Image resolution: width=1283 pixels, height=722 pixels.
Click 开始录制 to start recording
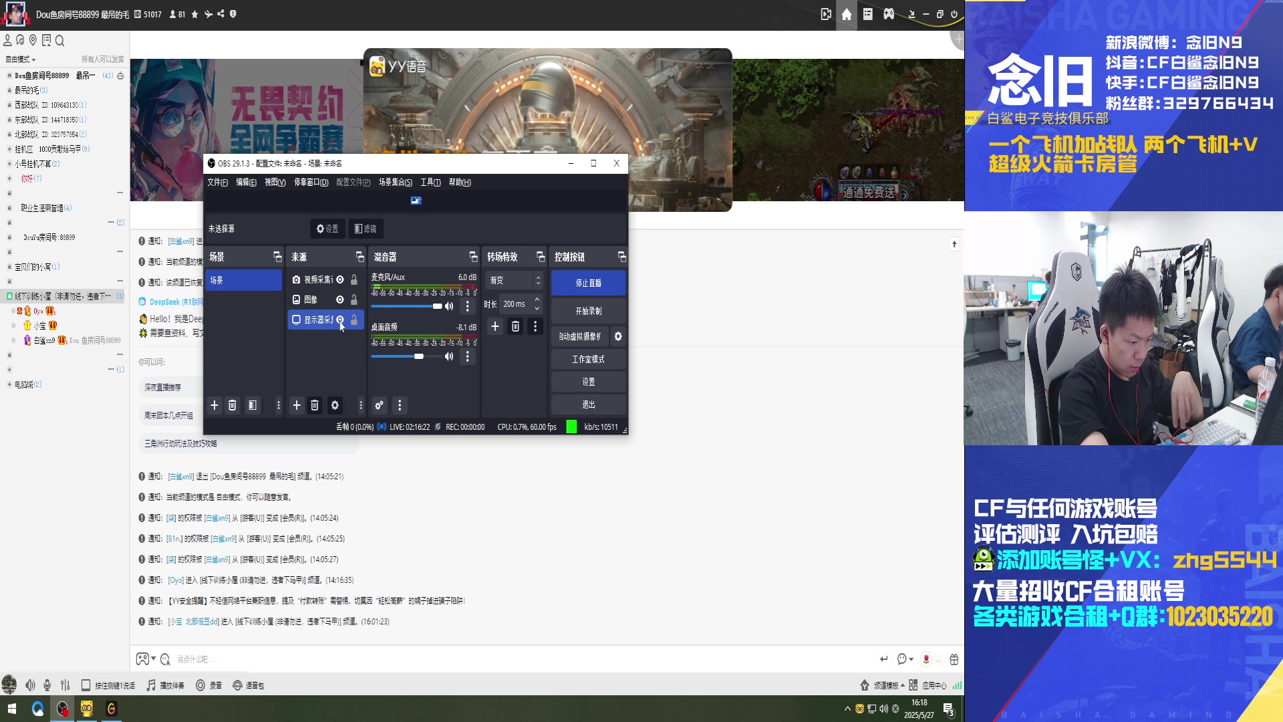(x=589, y=311)
